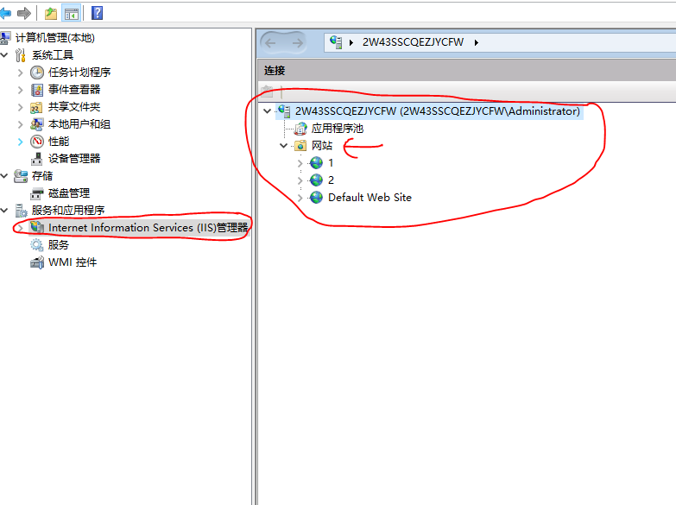Select 应用程序池 in Connections
This screenshot has width=676, height=505.
[338, 129]
